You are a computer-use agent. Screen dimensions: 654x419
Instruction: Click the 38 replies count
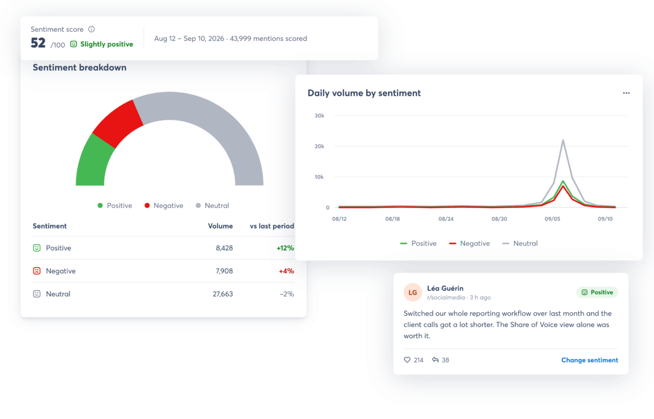coord(445,360)
